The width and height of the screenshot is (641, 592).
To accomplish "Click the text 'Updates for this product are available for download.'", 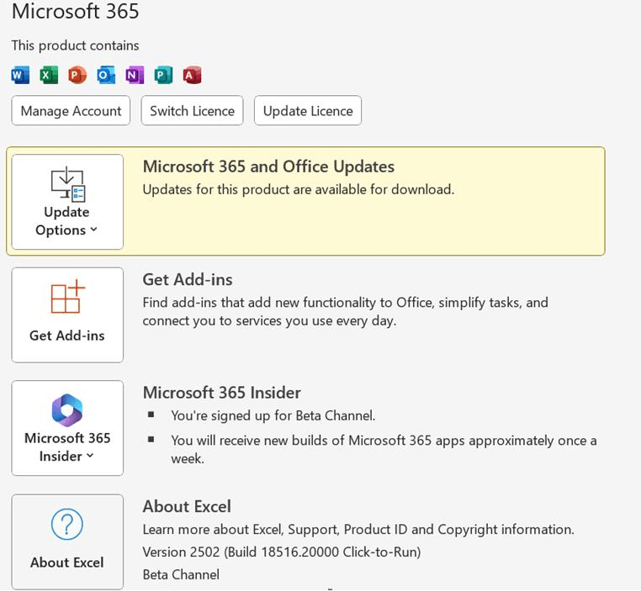I will click(299, 189).
